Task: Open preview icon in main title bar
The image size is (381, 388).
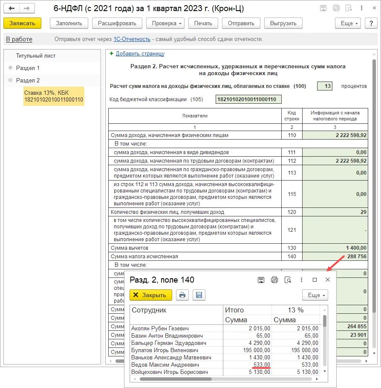Action: tap(349, 8)
